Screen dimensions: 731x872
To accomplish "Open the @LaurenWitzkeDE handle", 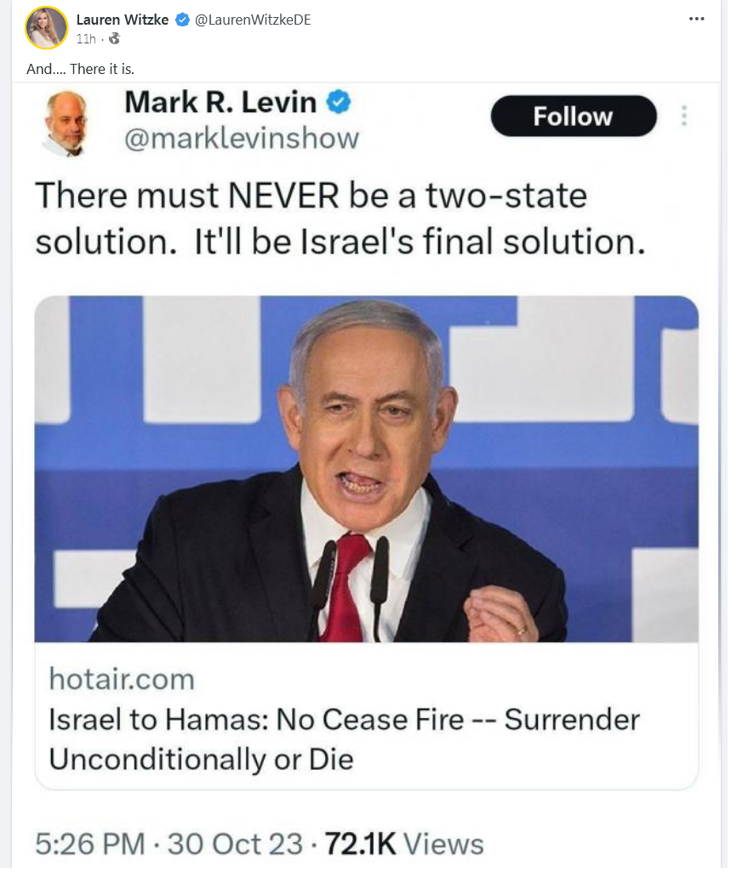I will coord(252,20).
